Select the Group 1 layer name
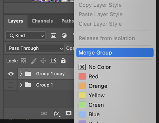 point(45,85)
